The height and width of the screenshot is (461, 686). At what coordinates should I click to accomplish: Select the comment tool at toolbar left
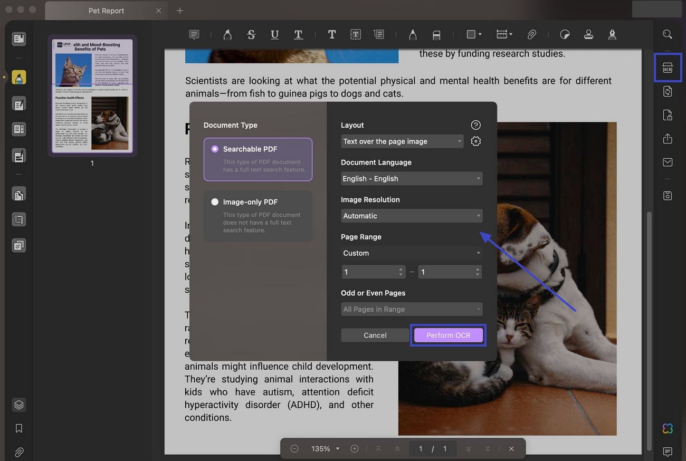pyautogui.click(x=194, y=34)
